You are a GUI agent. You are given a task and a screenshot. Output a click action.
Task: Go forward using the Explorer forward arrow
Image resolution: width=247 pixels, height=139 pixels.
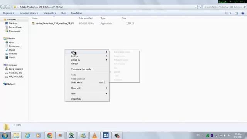[8, 7]
